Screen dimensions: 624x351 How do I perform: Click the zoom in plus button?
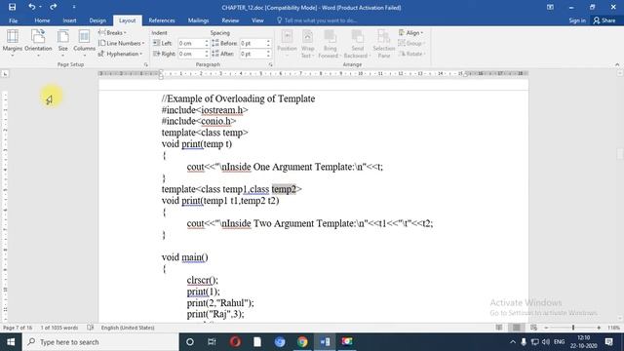(x=599, y=328)
